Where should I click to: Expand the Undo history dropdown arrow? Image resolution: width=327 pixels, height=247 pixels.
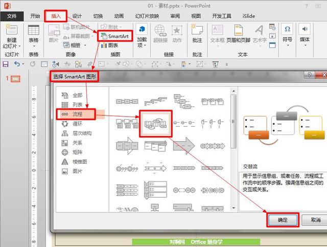[23, 64]
